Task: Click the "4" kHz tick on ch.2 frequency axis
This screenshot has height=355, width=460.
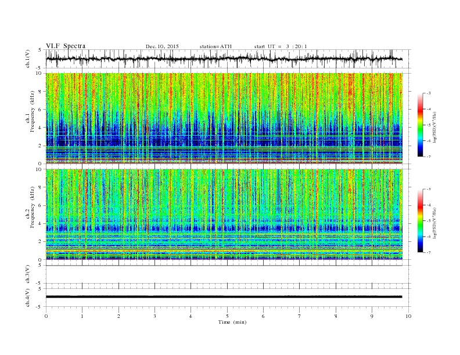Action: [41, 223]
